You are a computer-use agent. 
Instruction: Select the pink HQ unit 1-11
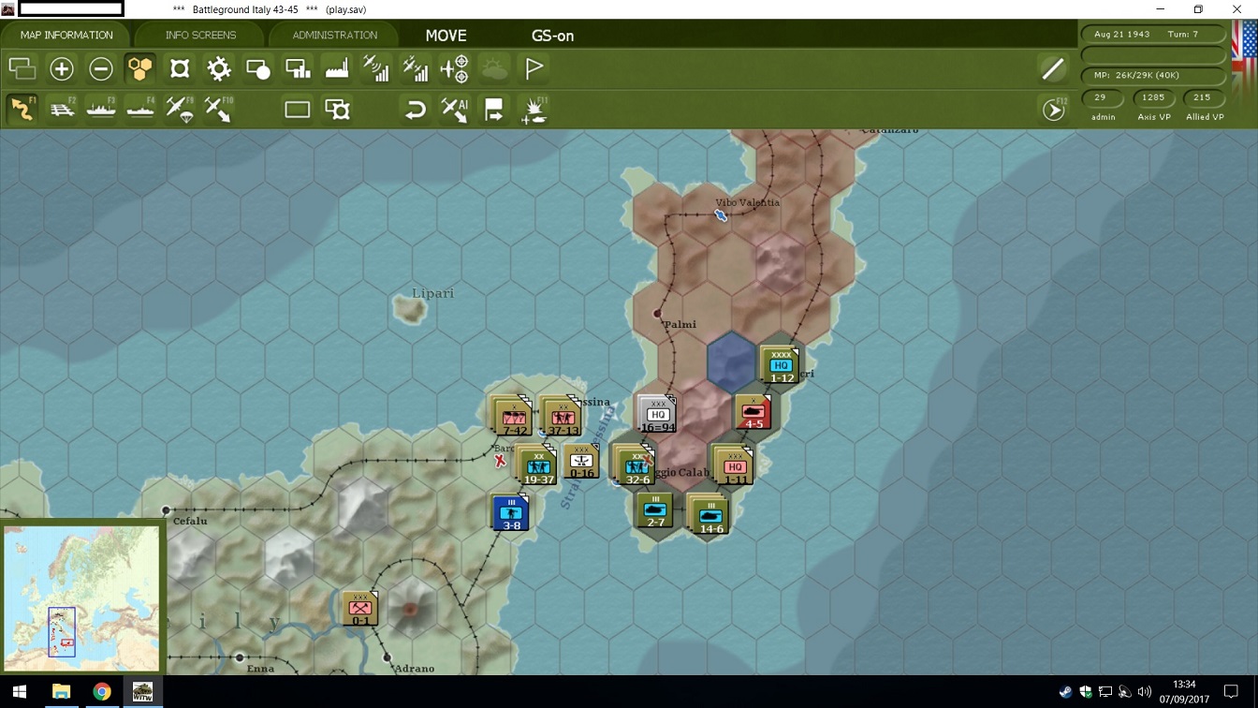(734, 465)
